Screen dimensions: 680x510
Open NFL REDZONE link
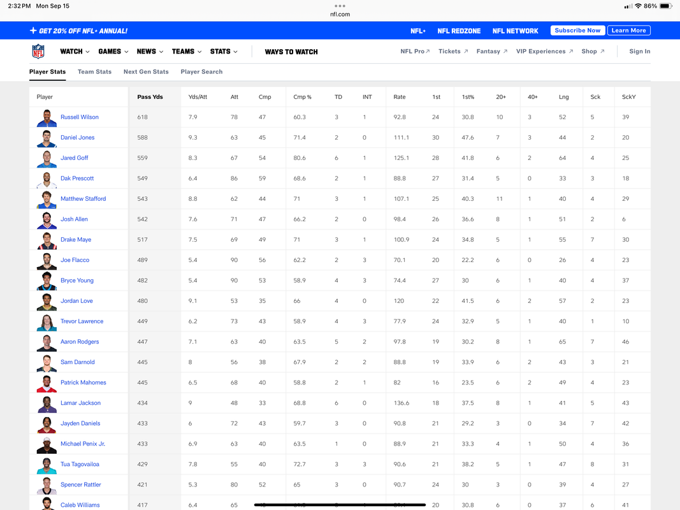tap(459, 31)
